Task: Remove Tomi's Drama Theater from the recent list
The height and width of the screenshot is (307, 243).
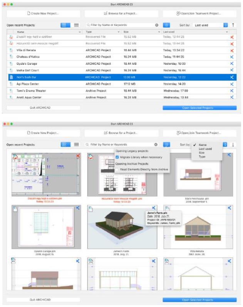Action: point(232,91)
